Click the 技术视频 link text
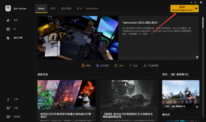Screen dimensions: 206x122 coord(105,66)
